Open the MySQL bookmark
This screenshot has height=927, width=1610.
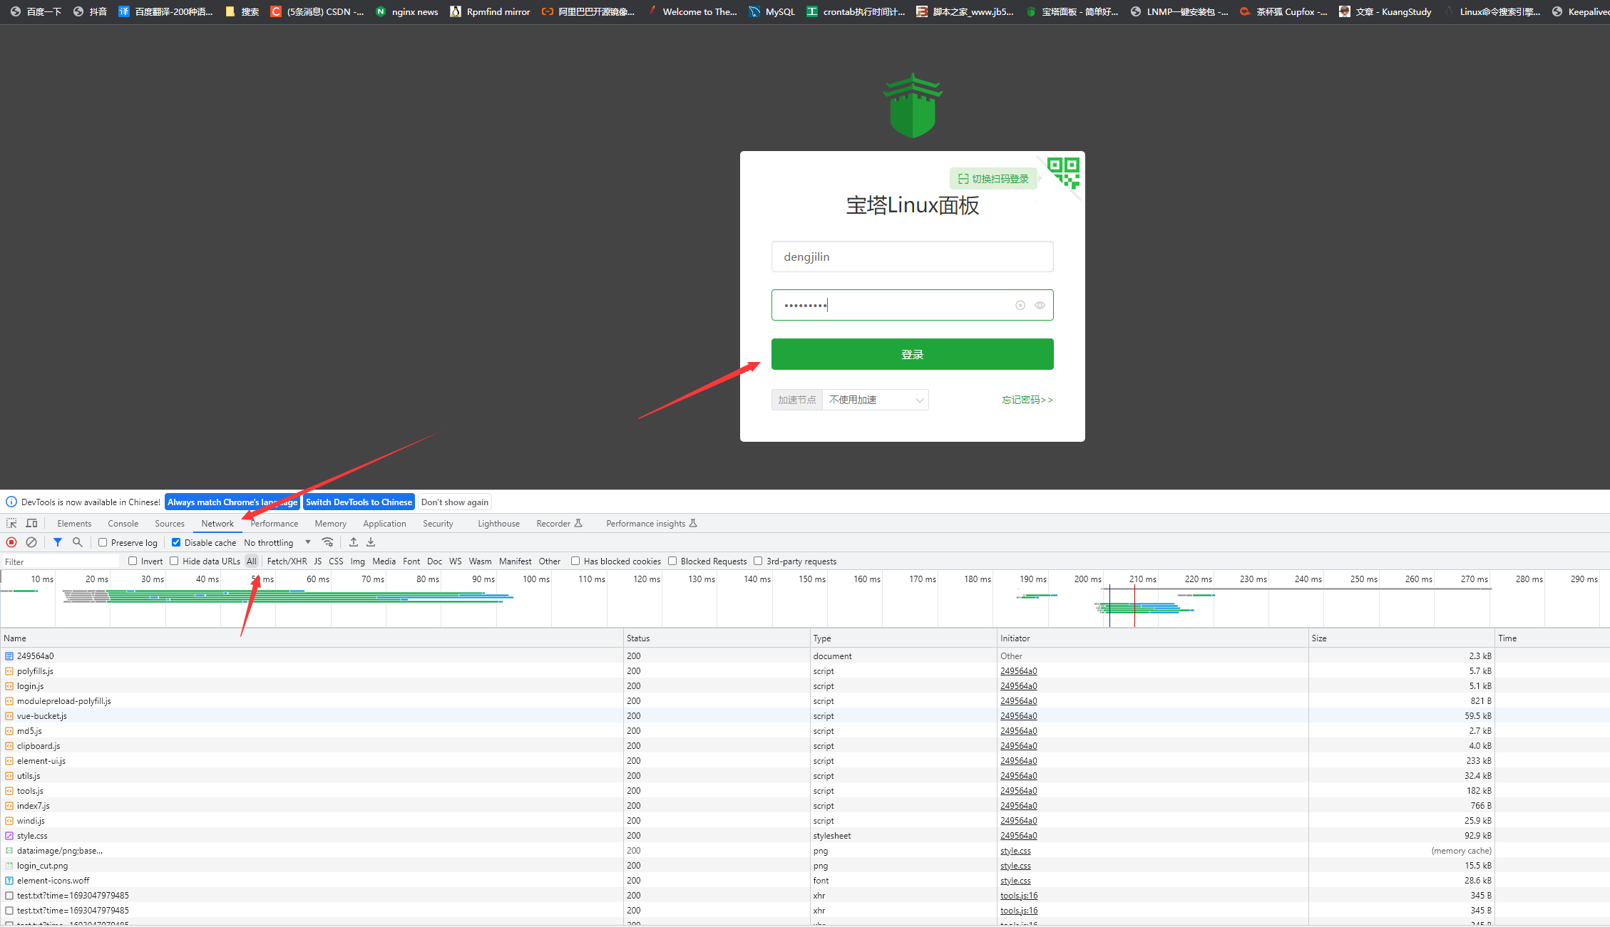coord(772,11)
